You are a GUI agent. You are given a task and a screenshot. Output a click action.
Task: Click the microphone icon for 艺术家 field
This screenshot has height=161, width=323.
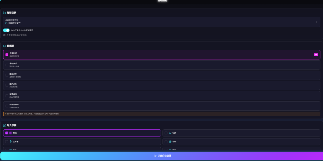click(11, 142)
